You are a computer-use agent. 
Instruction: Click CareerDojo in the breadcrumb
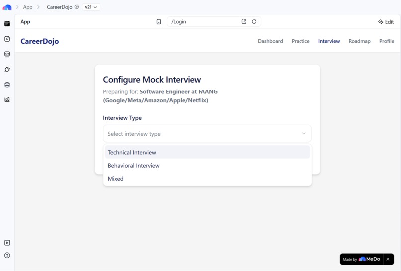point(59,7)
